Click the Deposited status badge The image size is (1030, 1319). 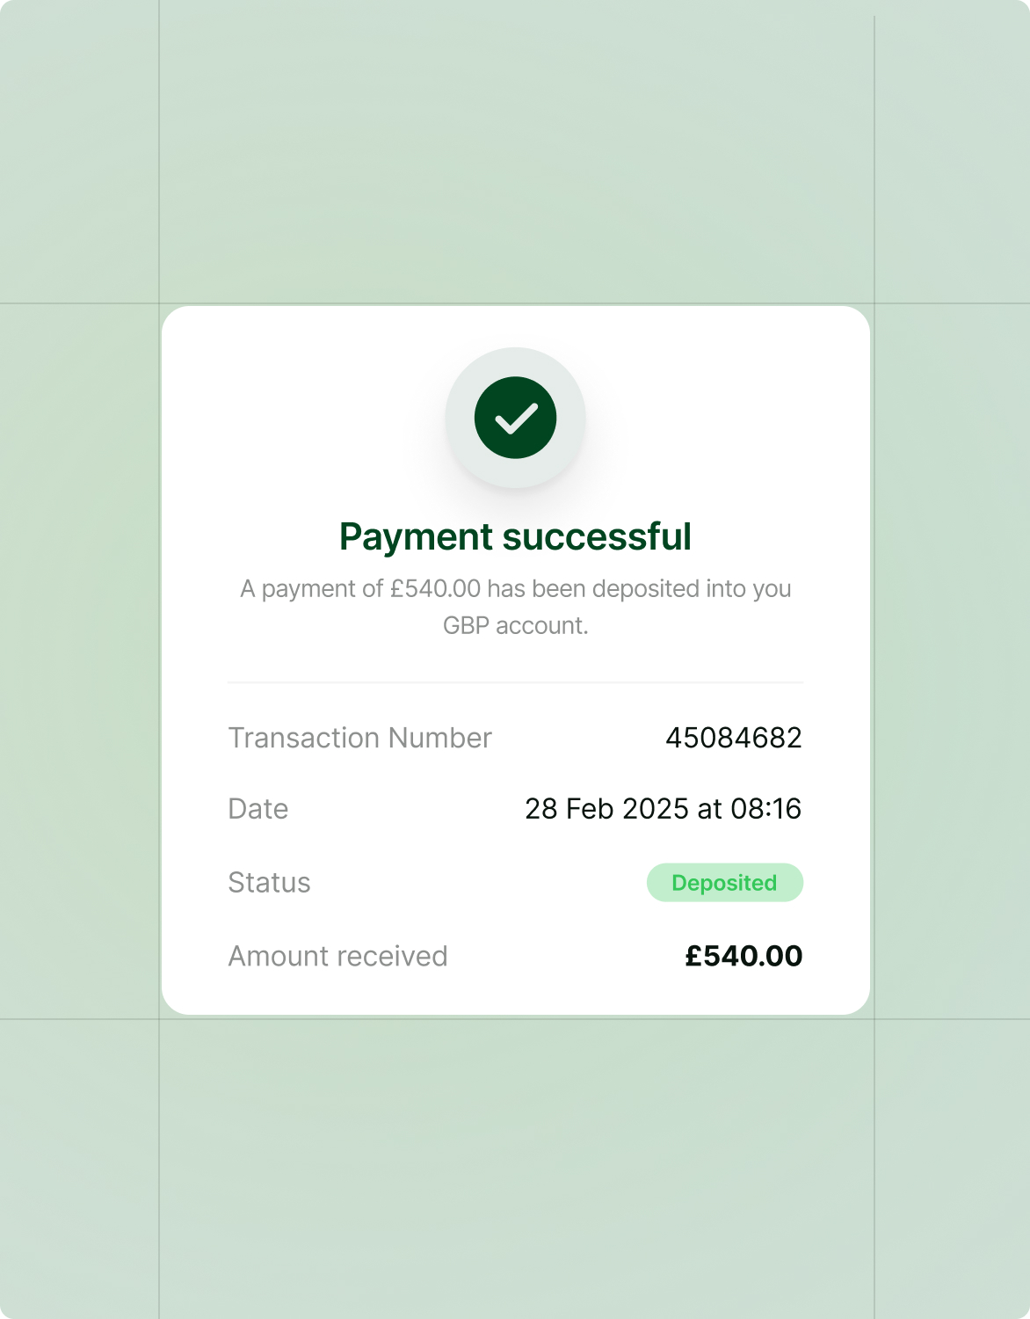(725, 883)
